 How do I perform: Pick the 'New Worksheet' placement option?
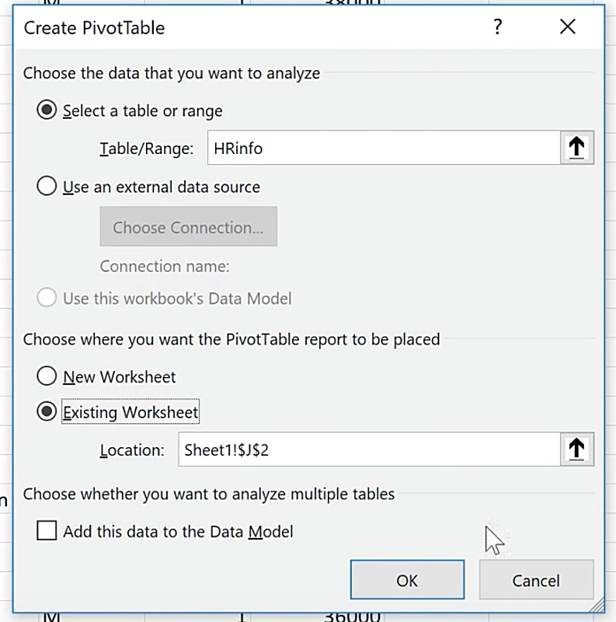click(47, 377)
